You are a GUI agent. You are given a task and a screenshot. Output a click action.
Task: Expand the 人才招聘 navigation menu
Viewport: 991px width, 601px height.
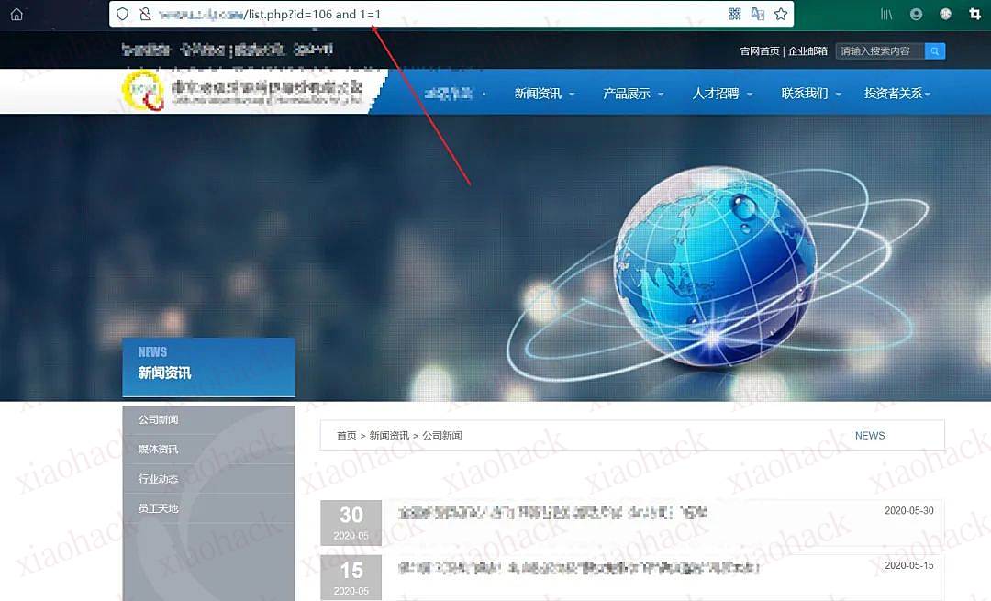coord(722,94)
